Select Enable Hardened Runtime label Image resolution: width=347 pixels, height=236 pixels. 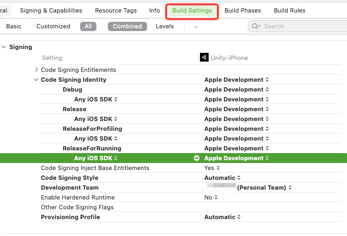[x=78, y=197]
